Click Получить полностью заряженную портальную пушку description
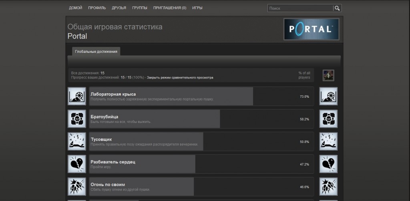This screenshot has height=201, width=410. point(152,99)
